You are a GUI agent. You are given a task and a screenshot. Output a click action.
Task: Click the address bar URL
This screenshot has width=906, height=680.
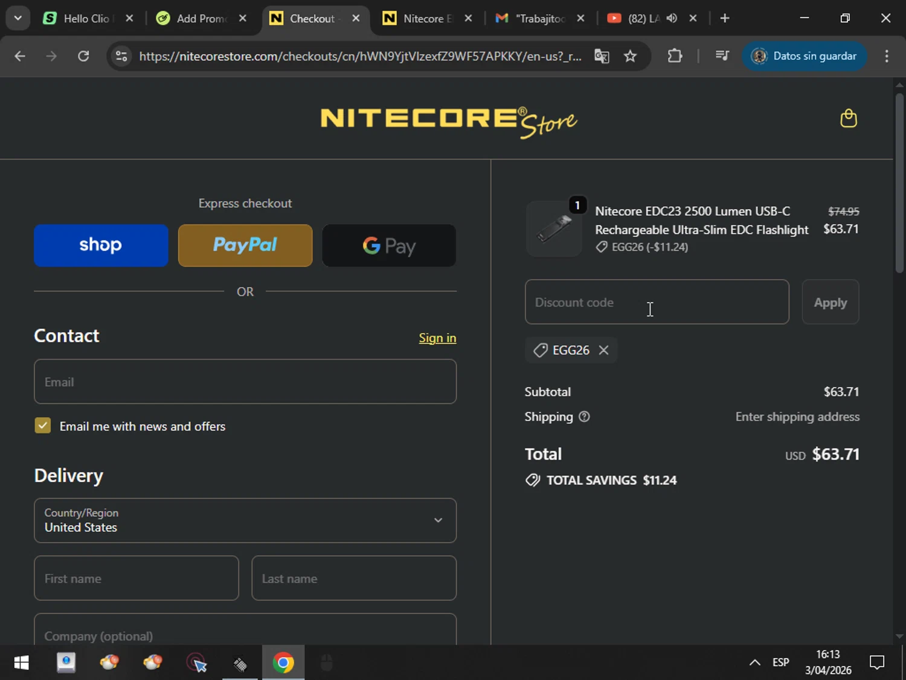360,56
